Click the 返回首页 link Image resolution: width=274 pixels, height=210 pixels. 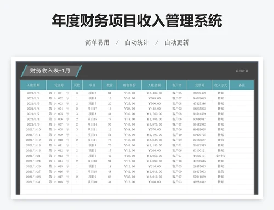242,71
